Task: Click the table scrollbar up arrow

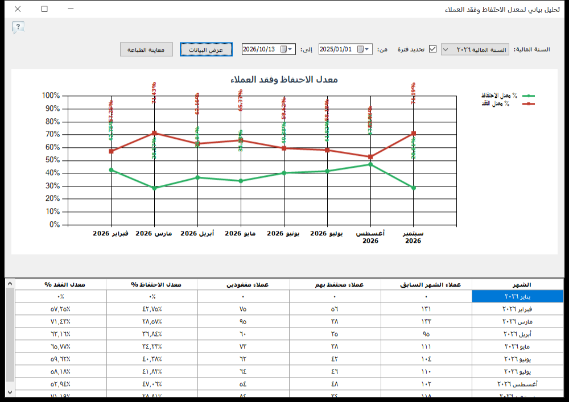Action: point(10,284)
